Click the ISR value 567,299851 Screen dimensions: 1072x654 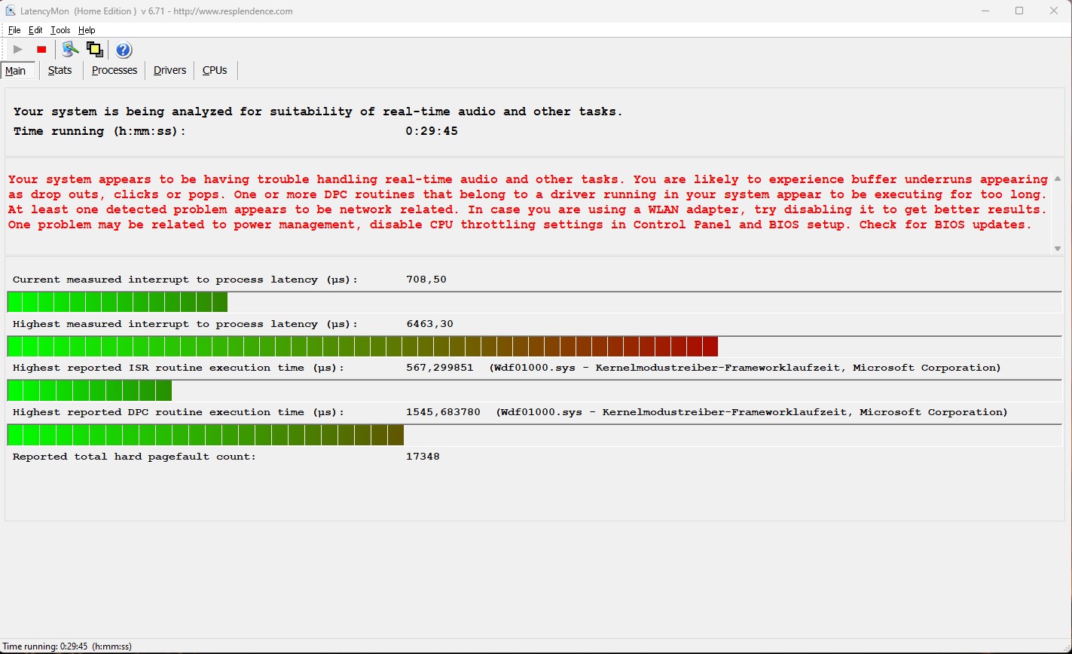(x=440, y=368)
